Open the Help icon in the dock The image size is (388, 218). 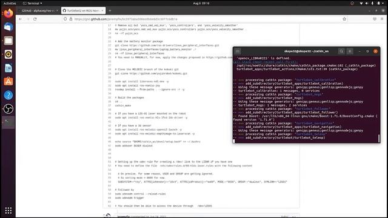(x=8, y=95)
